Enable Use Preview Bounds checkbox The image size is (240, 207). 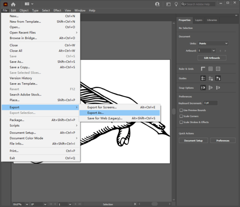[x=181, y=110]
